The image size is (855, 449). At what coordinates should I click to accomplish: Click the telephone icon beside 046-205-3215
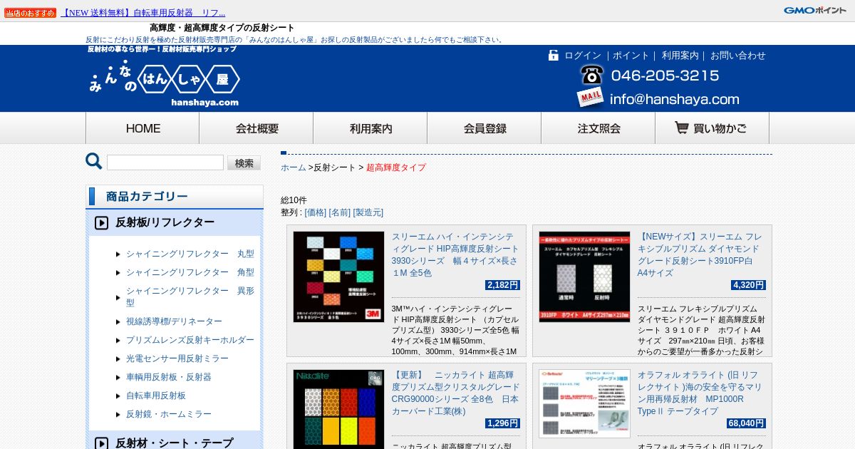click(x=591, y=75)
